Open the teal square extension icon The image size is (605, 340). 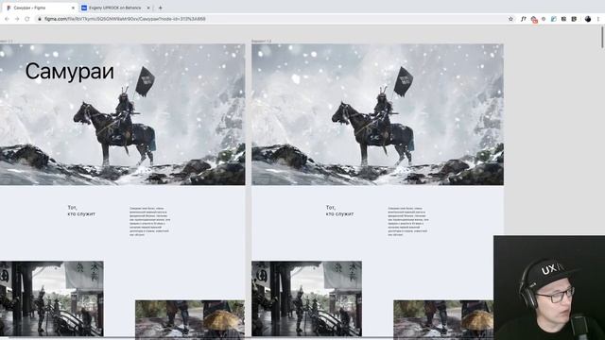pos(554,19)
